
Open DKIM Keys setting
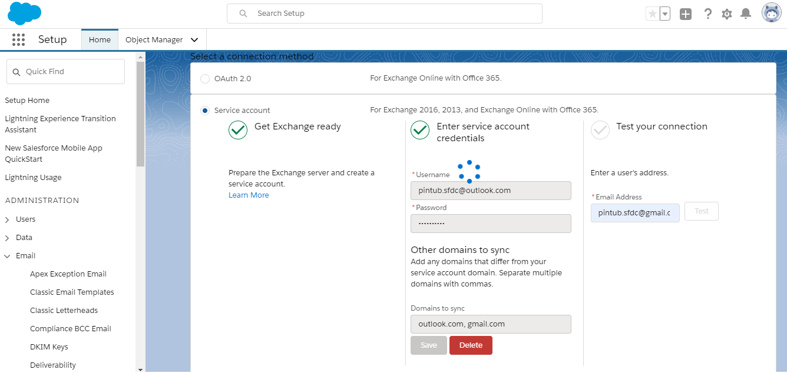pos(49,347)
